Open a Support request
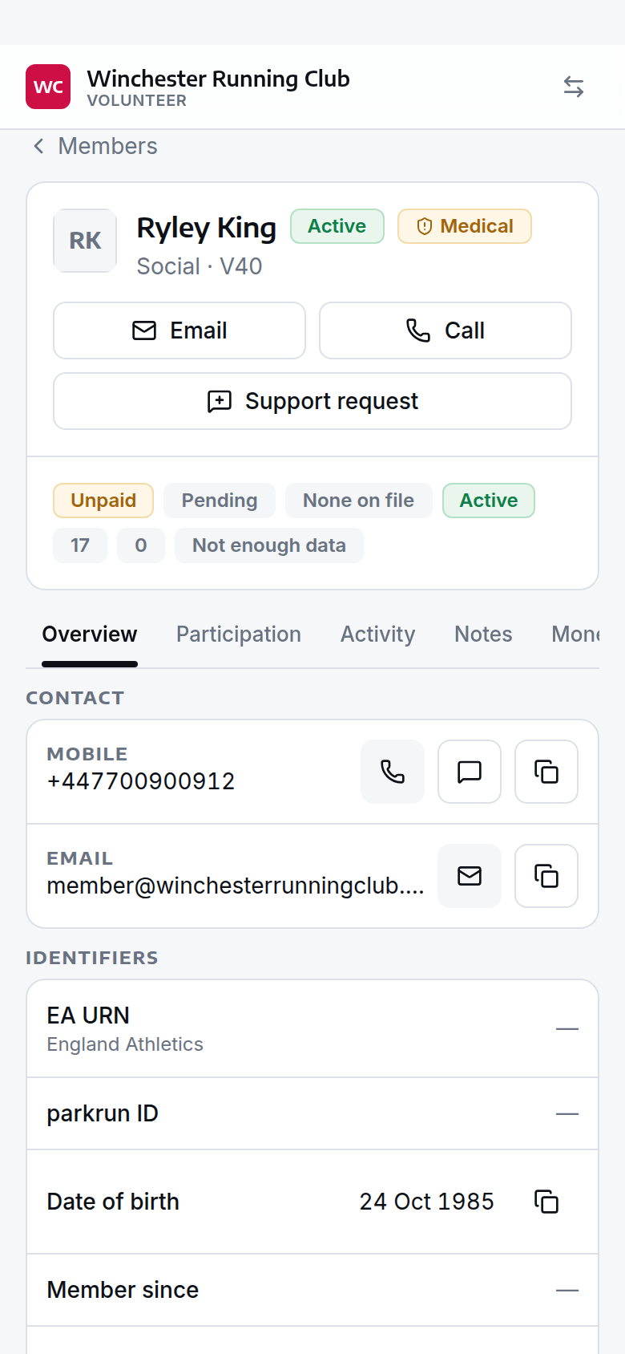625x1354 pixels. click(x=312, y=401)
